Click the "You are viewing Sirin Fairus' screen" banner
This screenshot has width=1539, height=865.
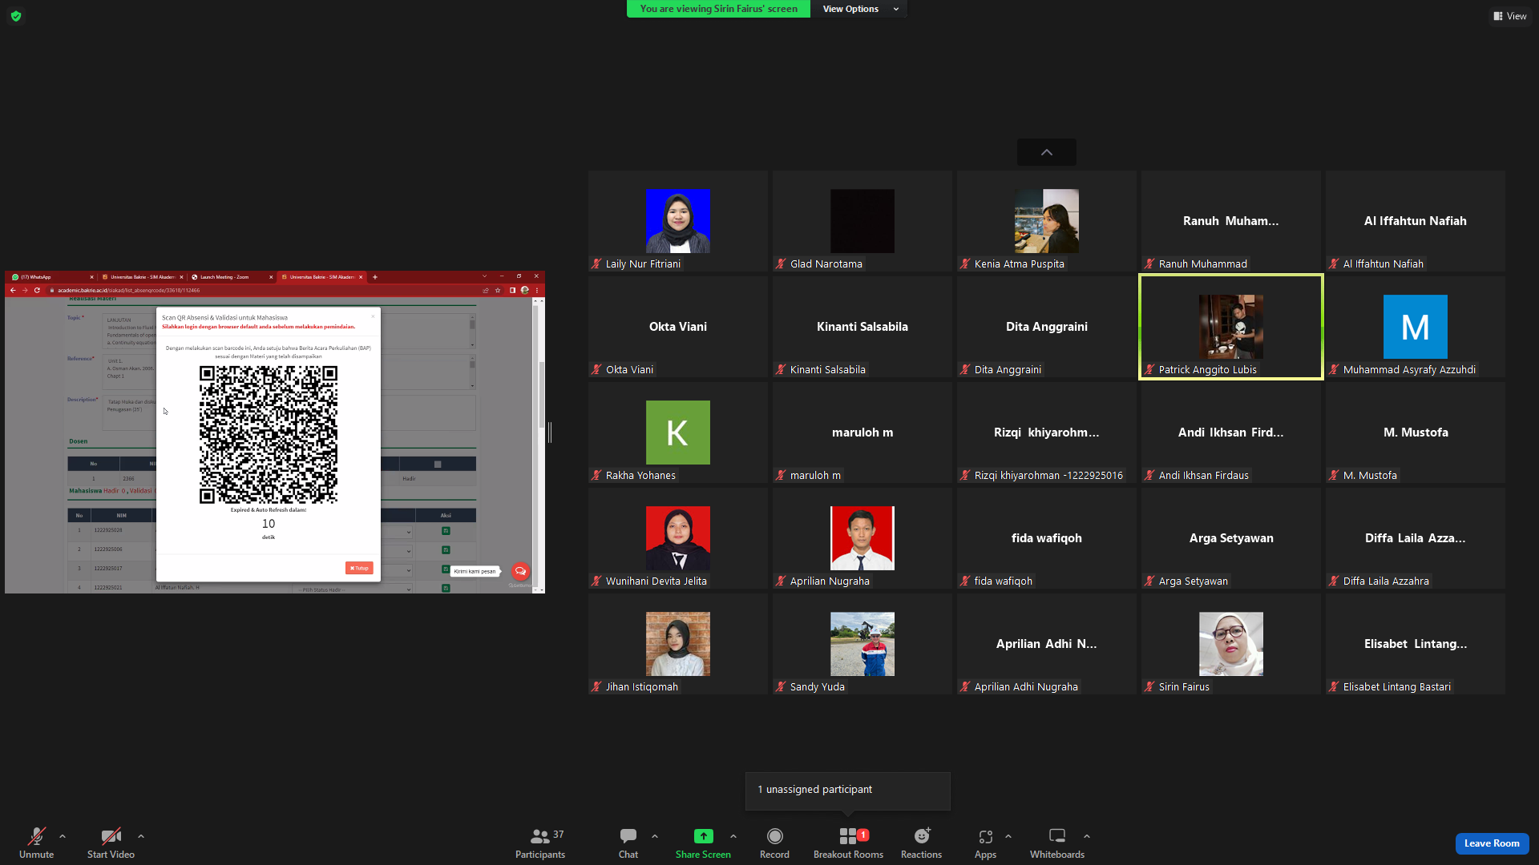coord(718,9)
